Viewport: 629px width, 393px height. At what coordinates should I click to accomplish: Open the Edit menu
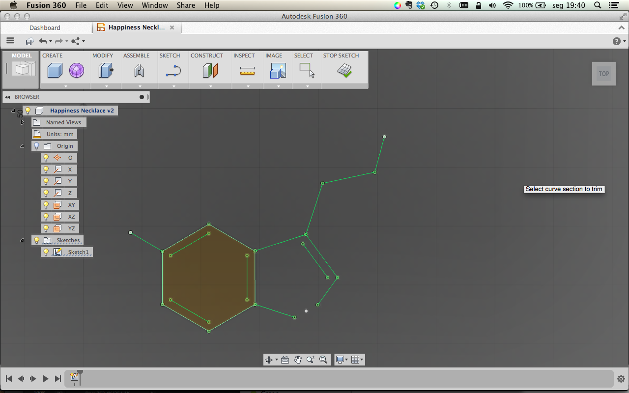pos(102,5)
